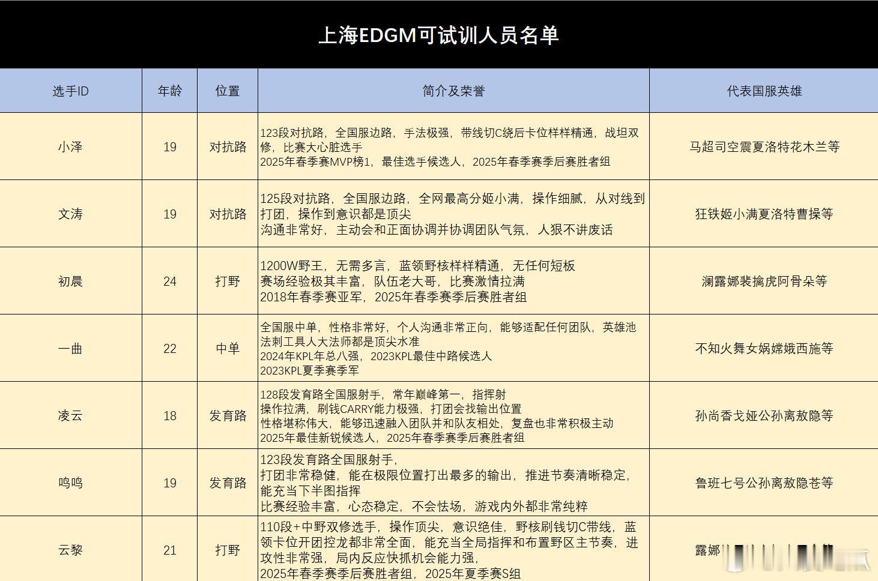The width and height of the screenshot is (878, 581).
Task: Click heroes cell 马超司空震夏洛特花木兰等
Action: (764, 146)
